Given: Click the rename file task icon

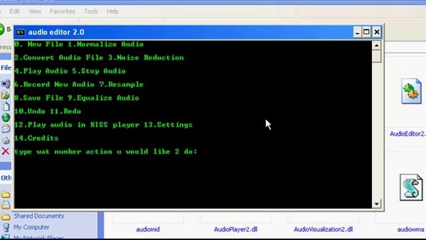Looking at the screenshot, I should pyautogui.click(x=6, y=84).
